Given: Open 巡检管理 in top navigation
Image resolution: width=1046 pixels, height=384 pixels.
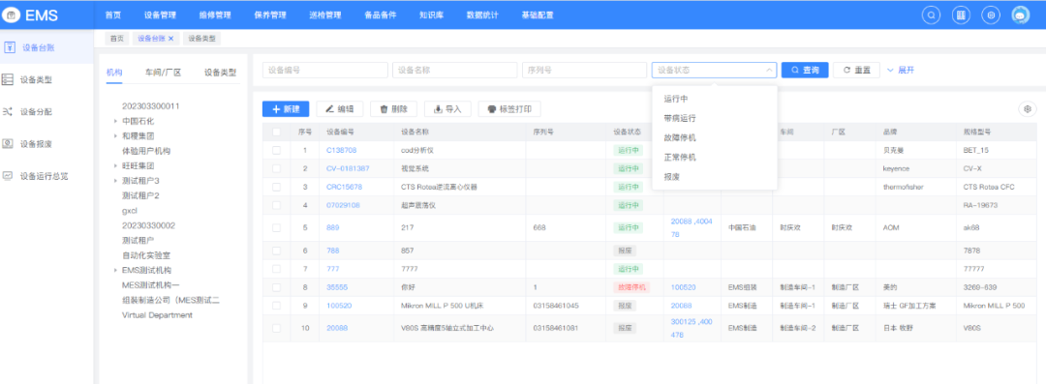Looking at the screenshot, I should pos(325,15).
